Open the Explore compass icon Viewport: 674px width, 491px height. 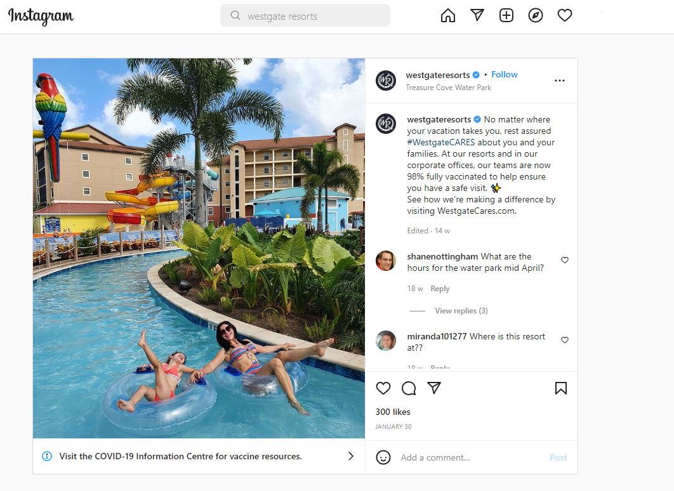536,15
